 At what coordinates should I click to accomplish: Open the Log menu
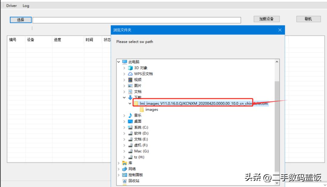tap(26, 6)
